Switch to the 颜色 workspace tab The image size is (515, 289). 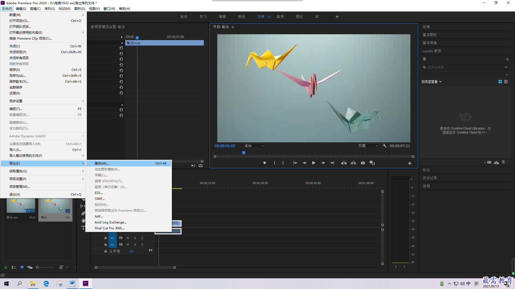point(241,17)
